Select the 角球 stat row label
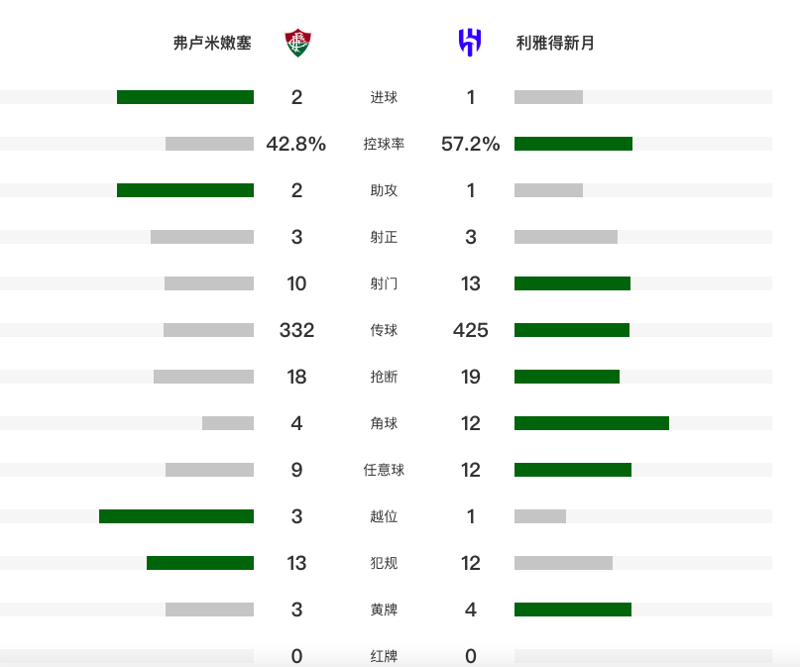800x667 pixels. click(x=384, y=423)
